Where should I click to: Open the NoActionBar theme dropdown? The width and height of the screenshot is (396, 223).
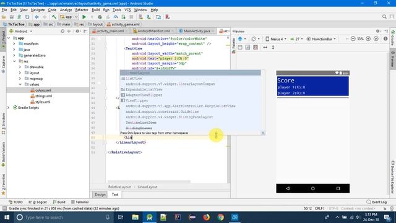tap(321, 39)
